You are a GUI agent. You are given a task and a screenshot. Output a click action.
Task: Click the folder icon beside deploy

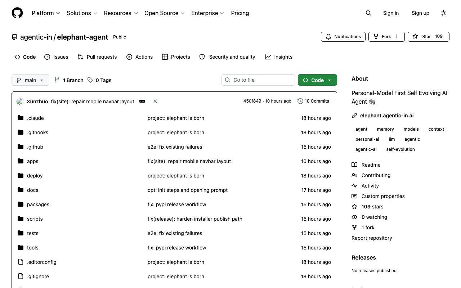click(x=21, y=175)
